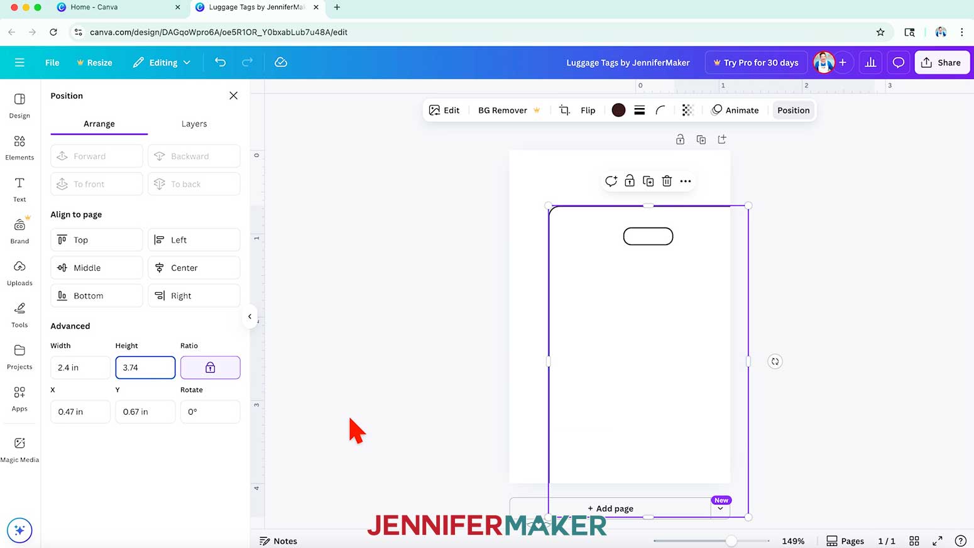Open the border style options icon
Viewport: 974px width, 548px height.
pos(639,110)
